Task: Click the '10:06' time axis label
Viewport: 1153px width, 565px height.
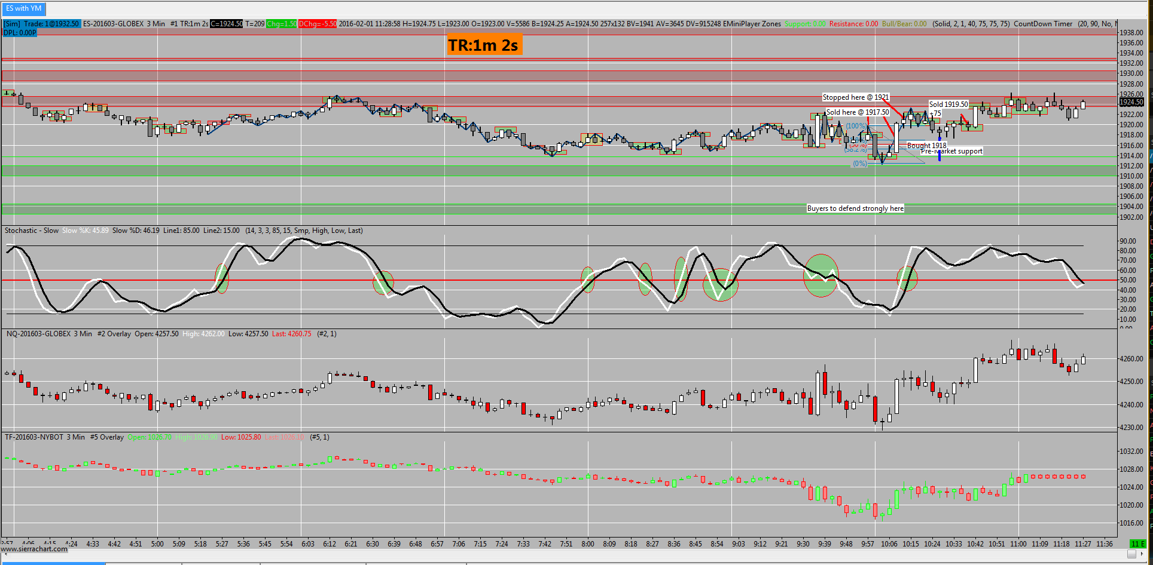Action: 889,543
